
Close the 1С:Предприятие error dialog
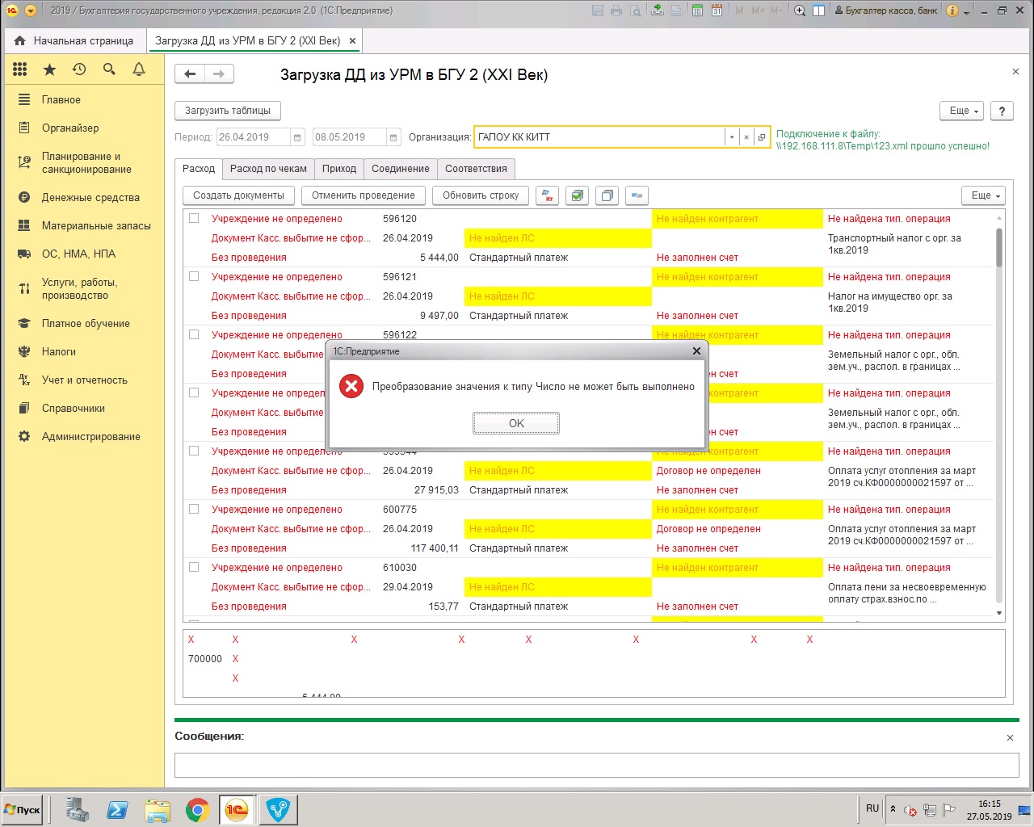point(696,351)
